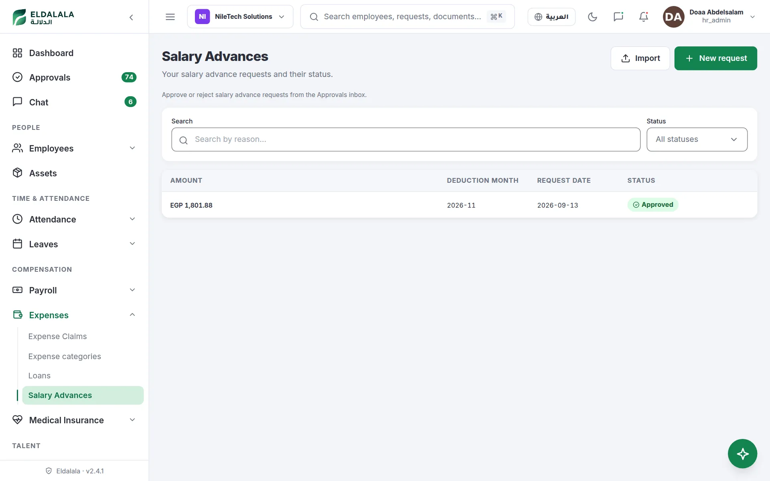
Task: Collapse the Expenses section chevron
Action: click(x=132, y=315)
